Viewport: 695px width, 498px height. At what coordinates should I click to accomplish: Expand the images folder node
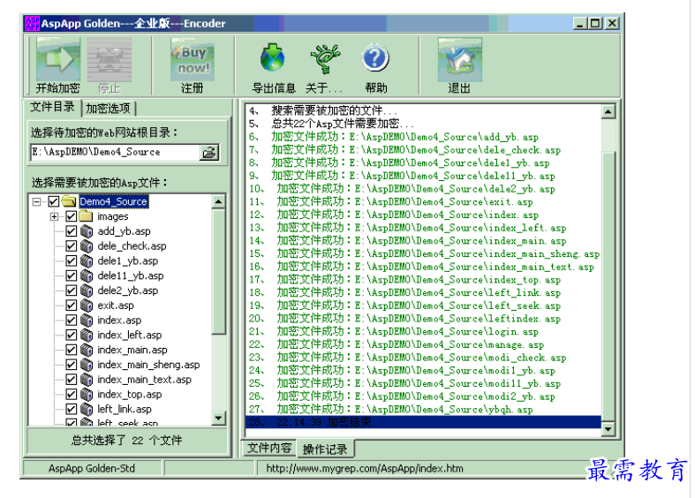click(54, 216)
